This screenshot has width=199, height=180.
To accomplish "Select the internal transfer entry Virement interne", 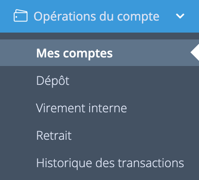I will (x=81, y=108).
